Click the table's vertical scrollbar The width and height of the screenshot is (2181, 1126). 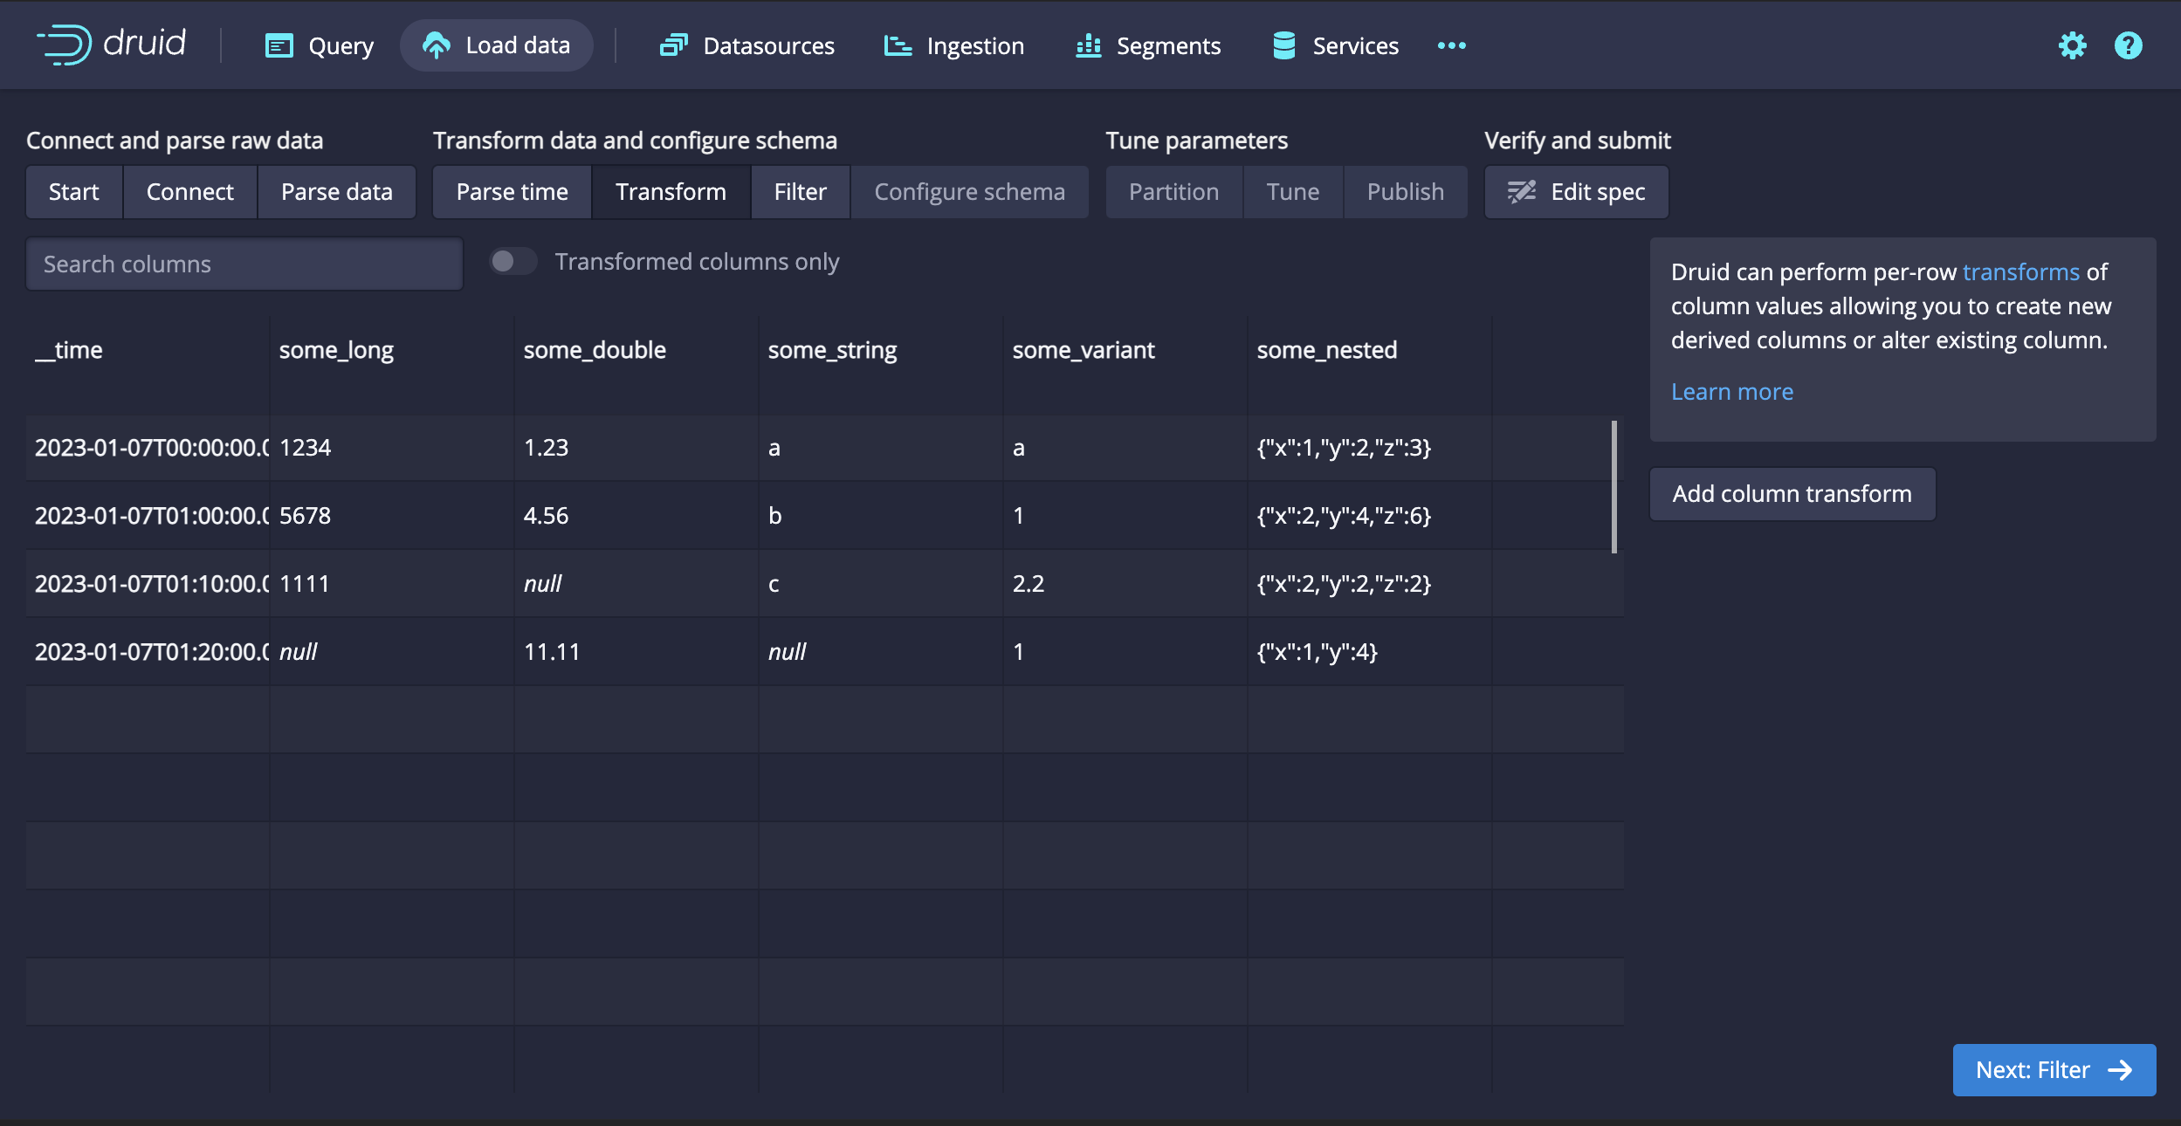1613,486
